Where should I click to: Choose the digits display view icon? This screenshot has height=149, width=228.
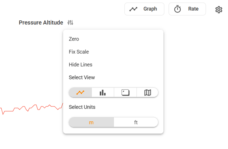(x=125, y=92)
